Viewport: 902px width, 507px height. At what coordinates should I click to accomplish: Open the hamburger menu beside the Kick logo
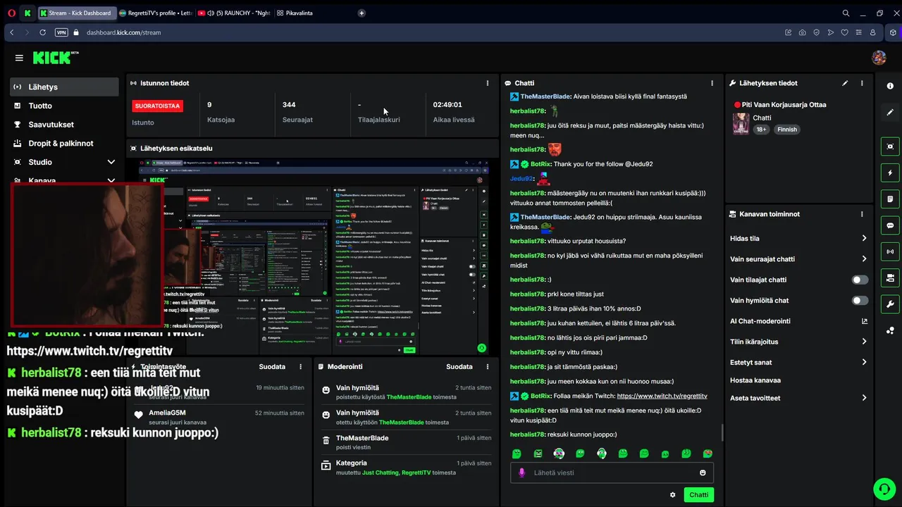click(x=19, y=58)
